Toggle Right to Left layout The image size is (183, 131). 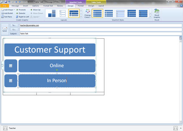point(23,17)
